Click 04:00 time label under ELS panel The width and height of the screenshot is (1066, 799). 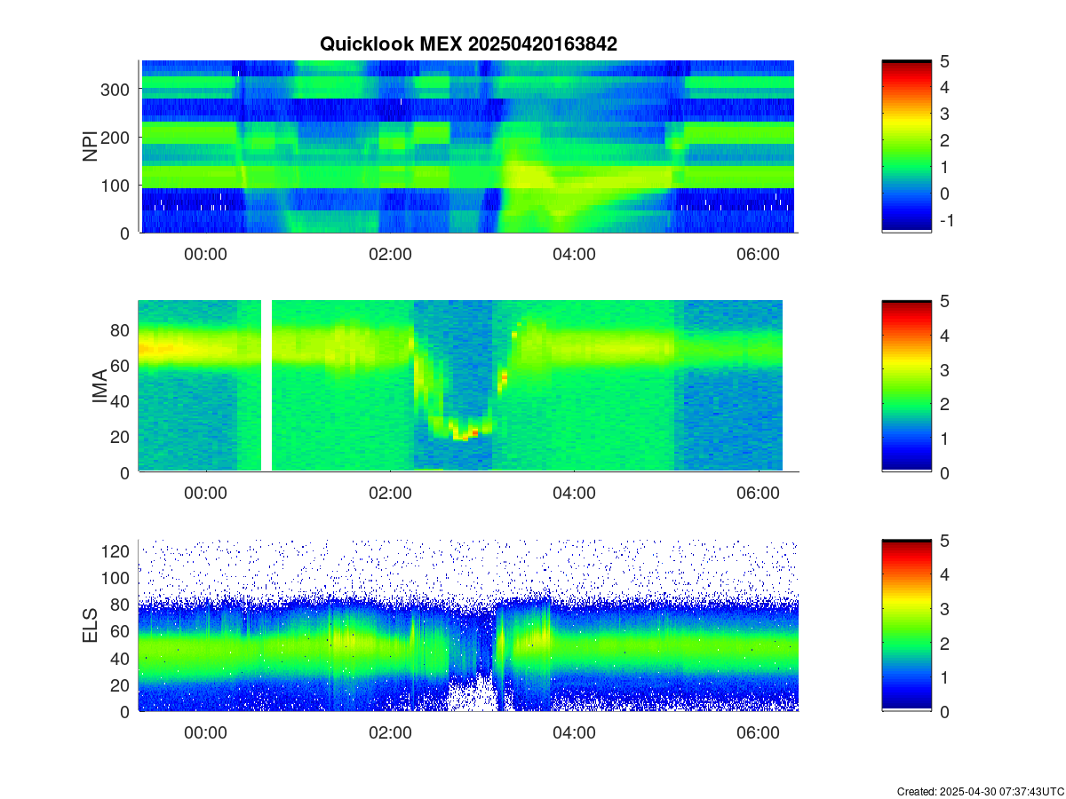coord(574,732)
